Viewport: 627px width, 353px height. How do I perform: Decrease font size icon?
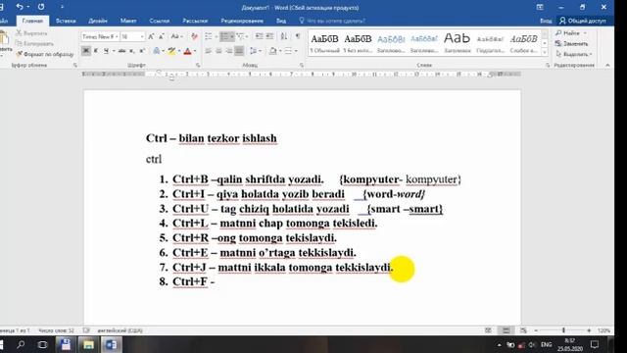pyautogui.click(x=161, y=36)
